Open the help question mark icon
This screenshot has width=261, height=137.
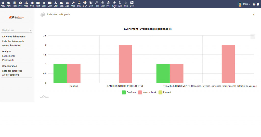pyautogui.click(x=258, y=4)
